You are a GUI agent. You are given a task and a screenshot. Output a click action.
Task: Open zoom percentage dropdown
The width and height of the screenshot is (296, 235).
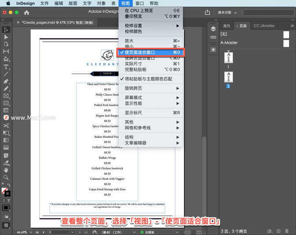click(31, 232)
